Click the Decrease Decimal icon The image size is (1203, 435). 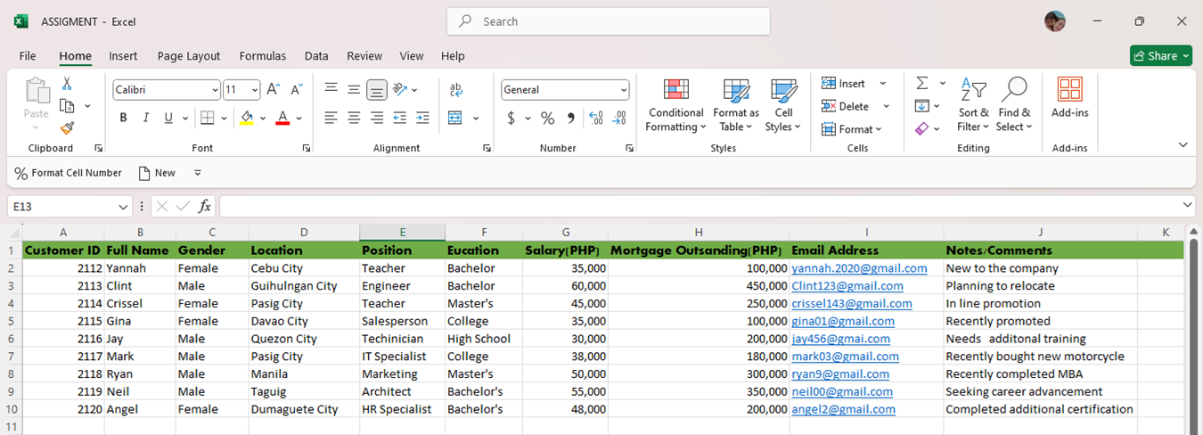point(619,118)
